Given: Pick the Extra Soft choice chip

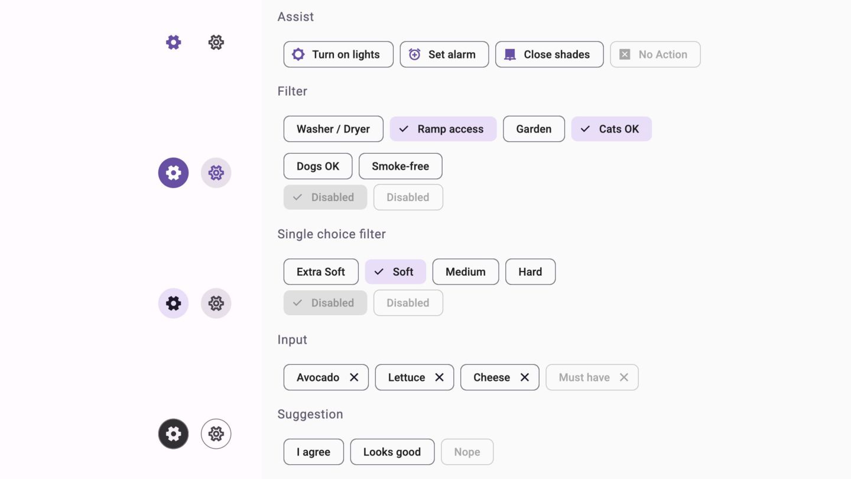Looking at the screenshot, I should pos(320,272).
